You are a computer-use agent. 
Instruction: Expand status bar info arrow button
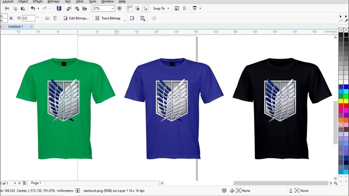click(x=78, y=191)
